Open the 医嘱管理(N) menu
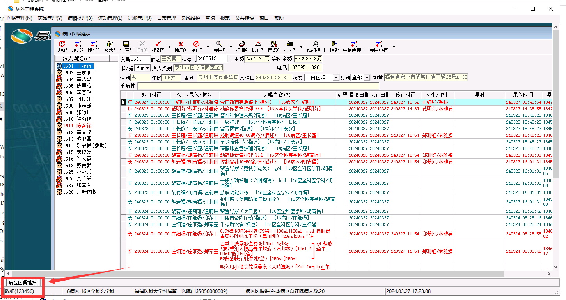This screenshot has height=300, width=566. point(20,18)
